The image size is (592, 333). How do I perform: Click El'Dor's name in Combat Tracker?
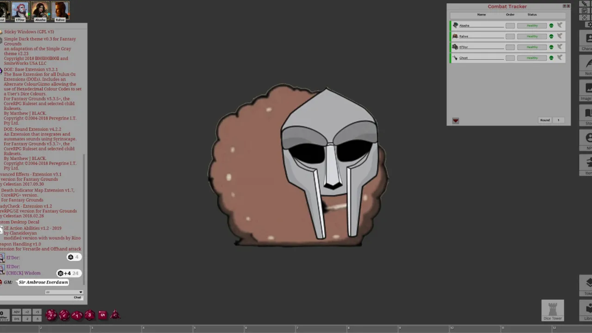coord(481,47)
